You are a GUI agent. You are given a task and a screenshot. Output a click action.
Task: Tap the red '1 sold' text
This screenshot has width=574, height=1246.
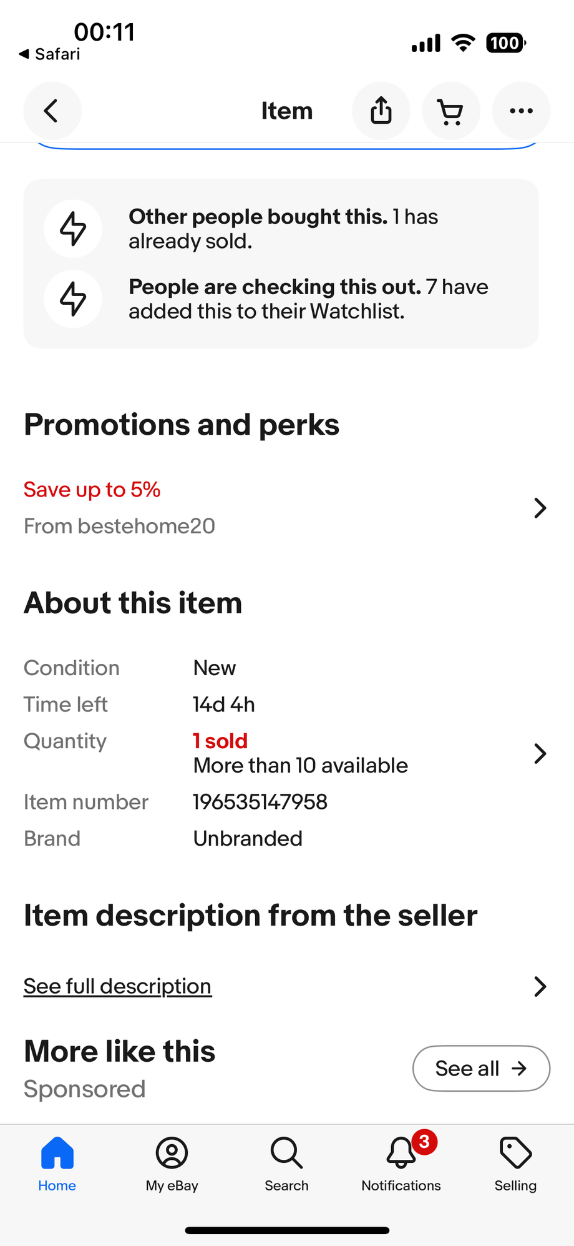[x=221, y=741]
